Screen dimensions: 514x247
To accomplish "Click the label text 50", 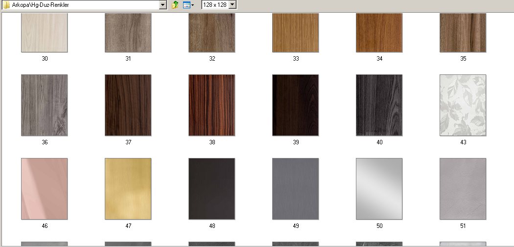I will (379, 225).
